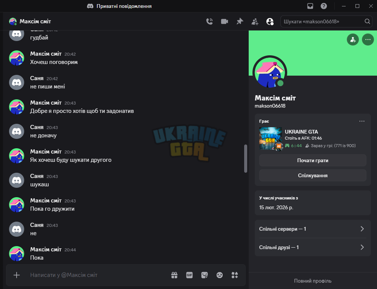Open the activity options three dots menu

coord(362,121)
